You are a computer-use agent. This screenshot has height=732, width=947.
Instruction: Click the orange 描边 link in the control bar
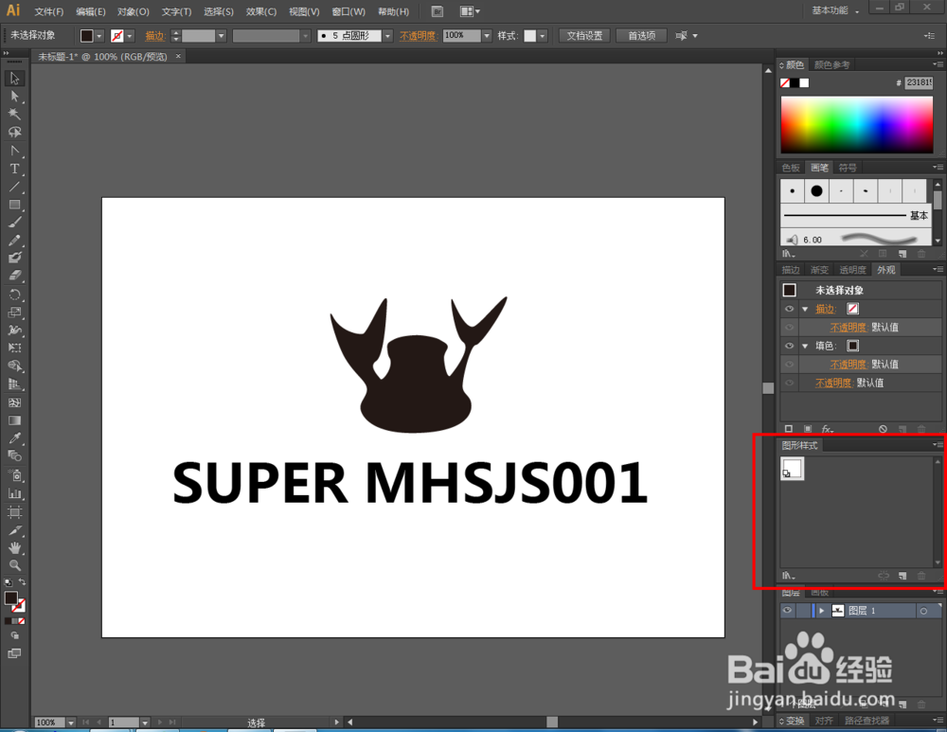(154, 36)
